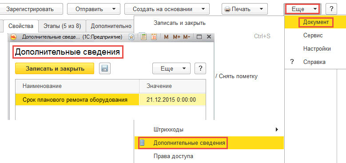Click the Зарегистрировать button

pos(31,9)
